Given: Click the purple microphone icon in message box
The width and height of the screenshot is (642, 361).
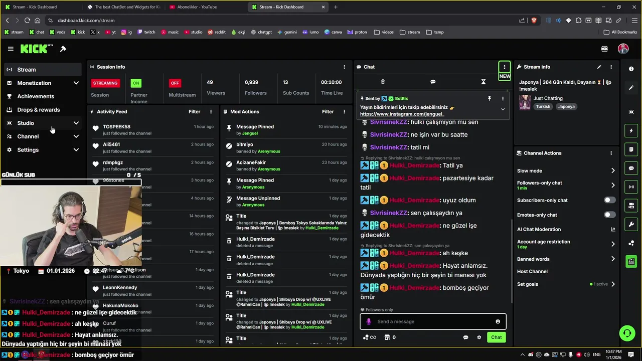Looking at the screenshot, I should [369, 322].
